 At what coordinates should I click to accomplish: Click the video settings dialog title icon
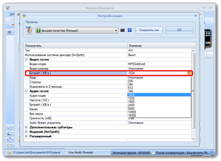click(x=24, y=16)
